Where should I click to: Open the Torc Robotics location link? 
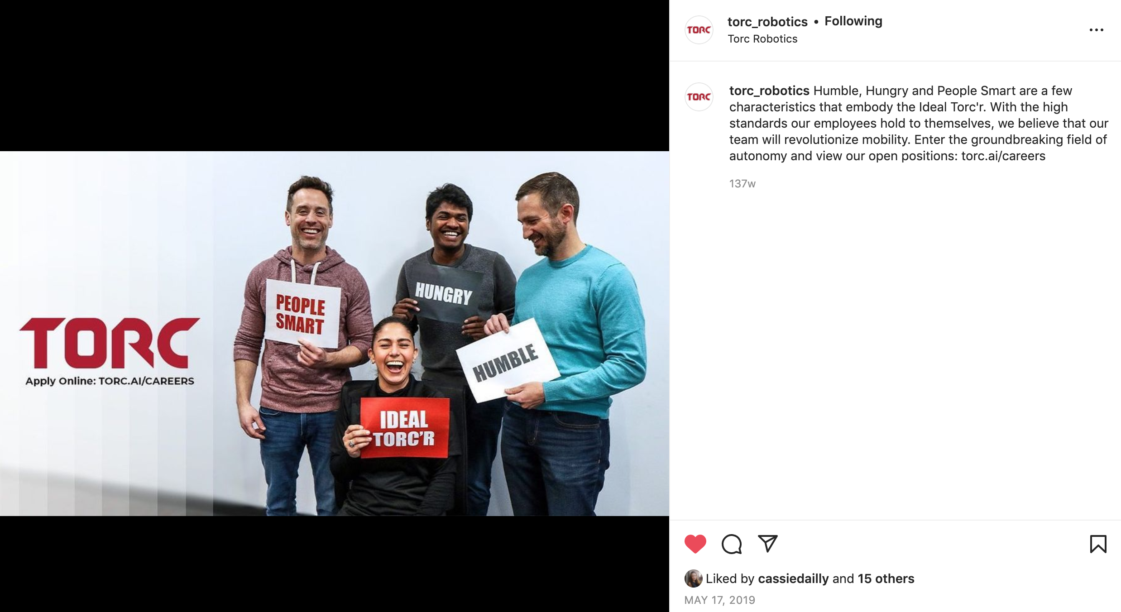[x=762, y=39]
